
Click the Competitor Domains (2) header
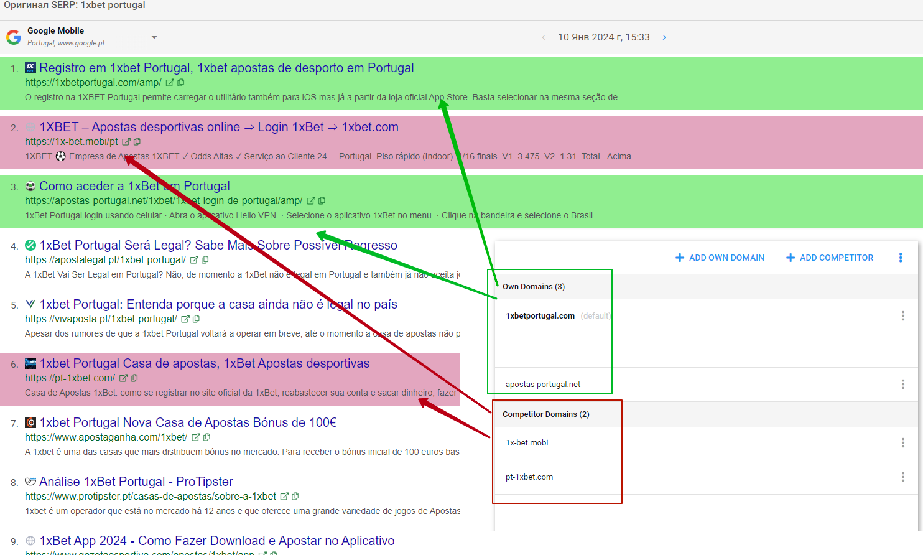click(546, 414)
